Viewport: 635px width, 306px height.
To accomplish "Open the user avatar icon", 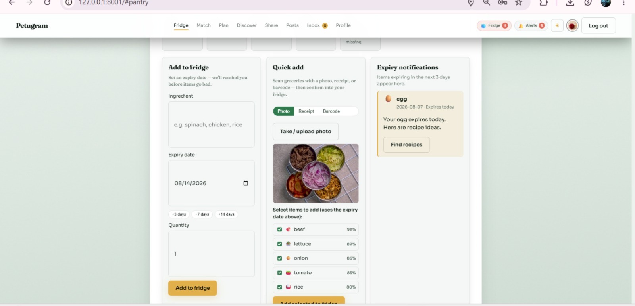I will (572, 25).
